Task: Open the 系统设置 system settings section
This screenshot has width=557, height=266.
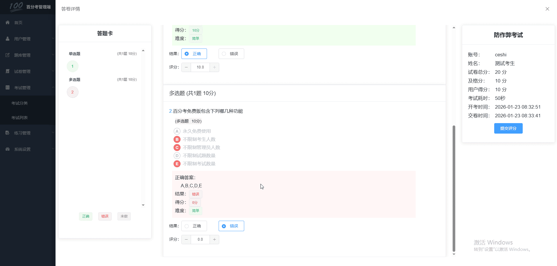Action: pos(22,149)
